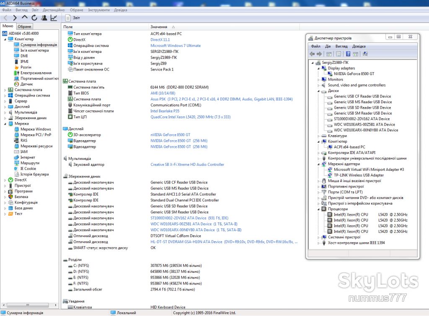Select the Історія браузера tree item

click(34, 174)
